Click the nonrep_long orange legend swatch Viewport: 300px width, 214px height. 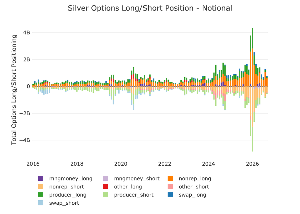pos(170,178)
